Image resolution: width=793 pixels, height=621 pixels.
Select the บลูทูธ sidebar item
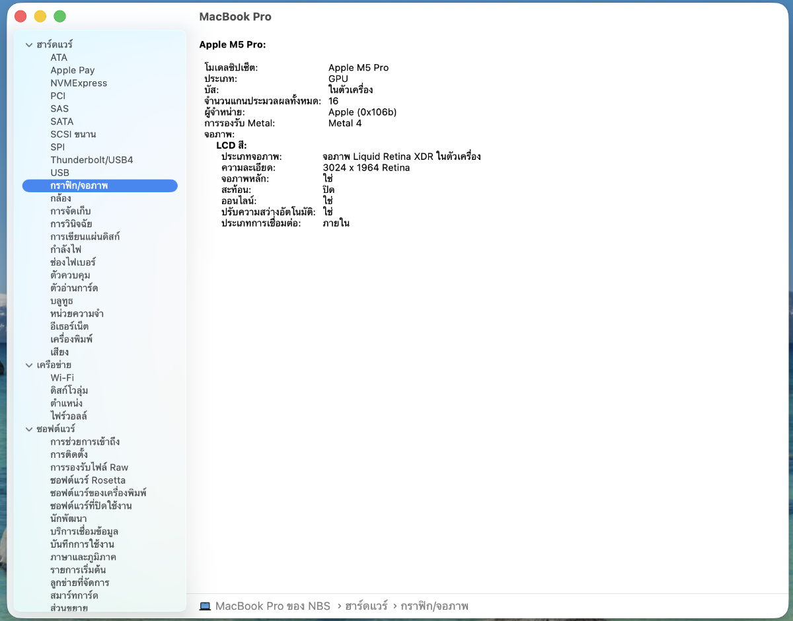point(61,301)
